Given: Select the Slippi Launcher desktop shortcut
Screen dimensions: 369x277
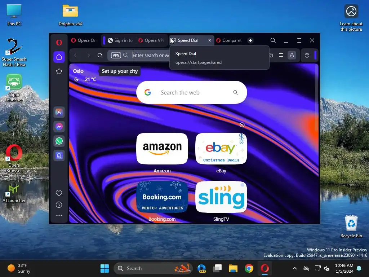Looking at the screenshot, I should (x=14, y=88).
